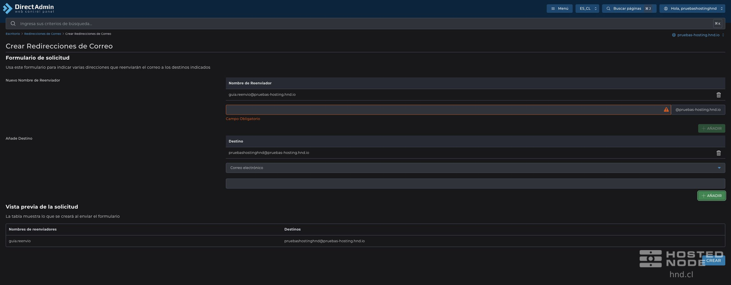Screen dimensions: 731x285
Task: Click the DirectAdmin logo
Action: click(29, 8)
